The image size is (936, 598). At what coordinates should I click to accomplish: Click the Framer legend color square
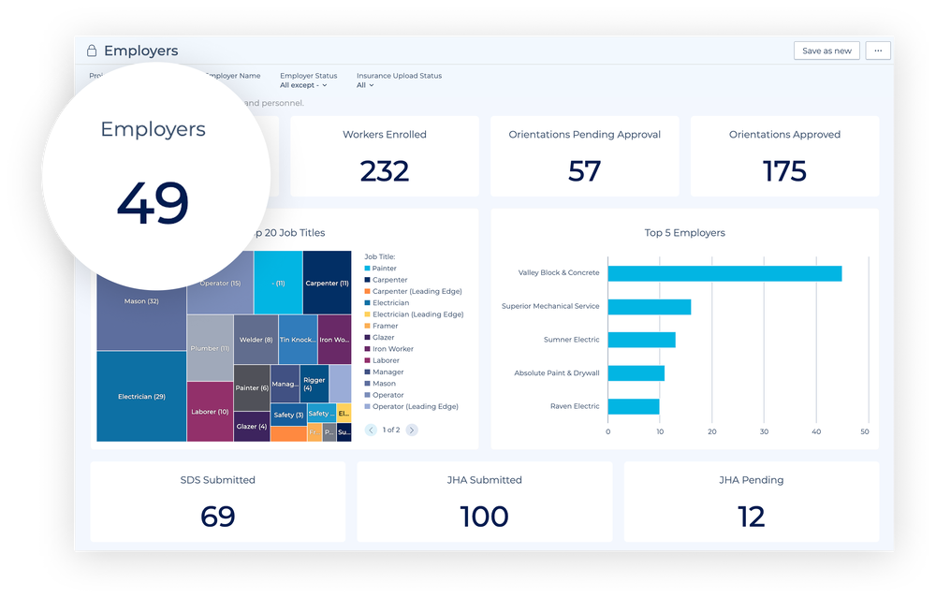(x=368, y=325)
